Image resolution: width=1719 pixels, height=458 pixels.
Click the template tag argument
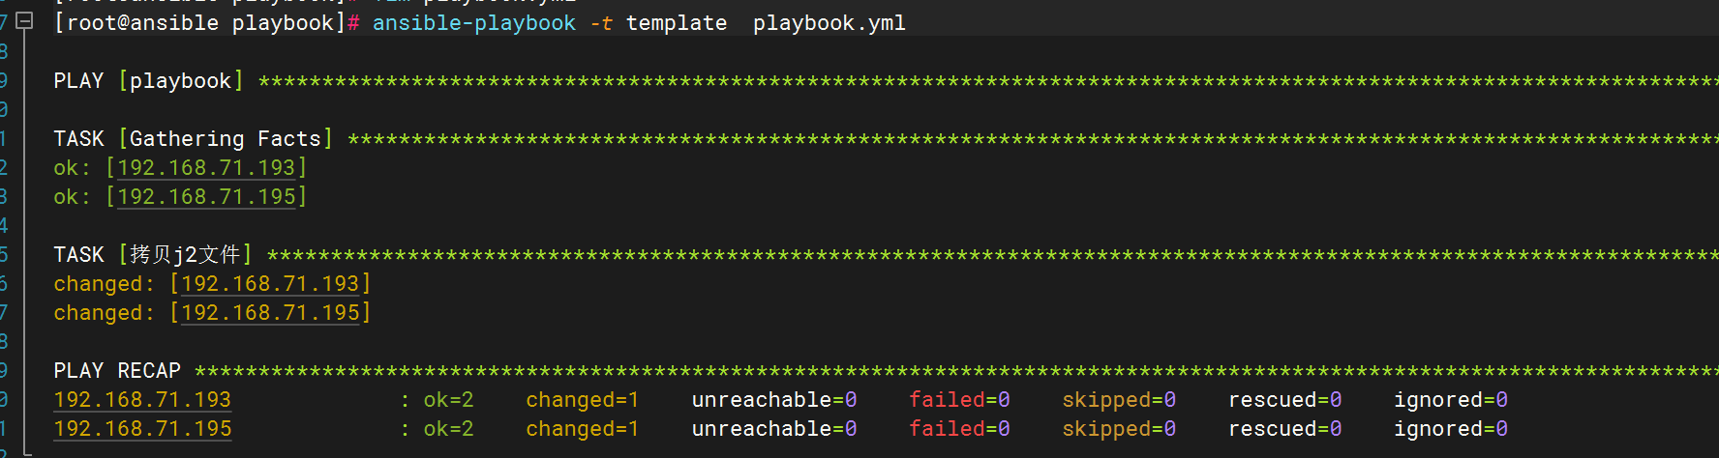677,23
